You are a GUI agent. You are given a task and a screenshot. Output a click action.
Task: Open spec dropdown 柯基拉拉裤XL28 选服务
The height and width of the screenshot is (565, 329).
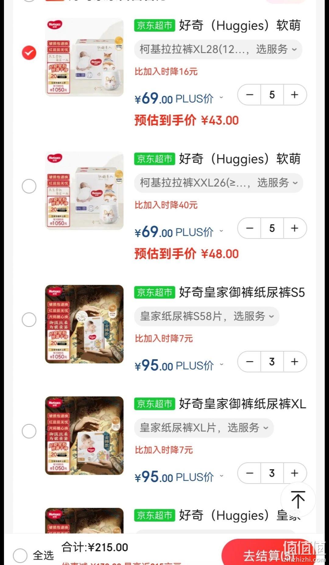tap(218, 49)
